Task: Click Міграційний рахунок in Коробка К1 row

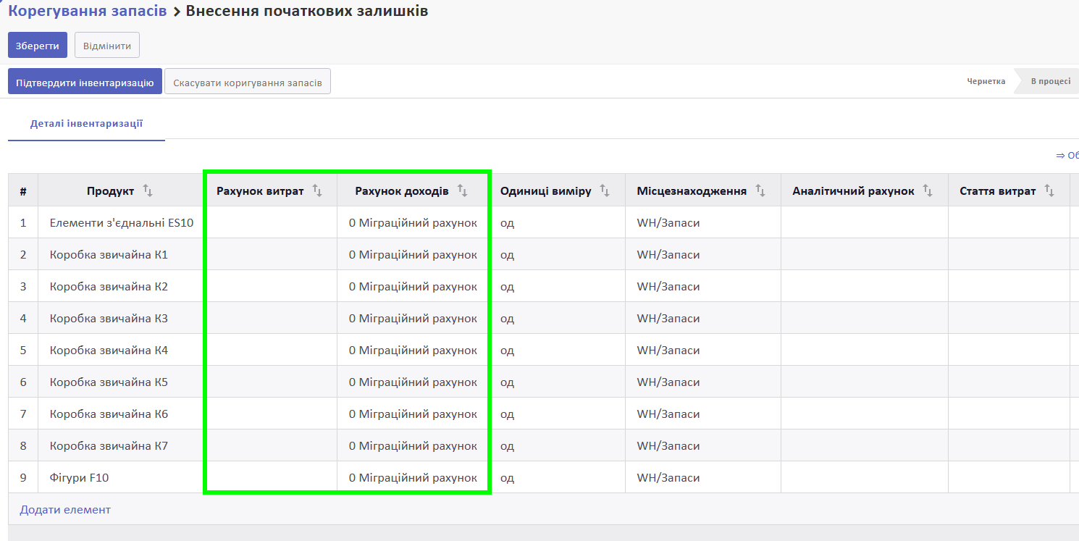Action: pos(413,254)
